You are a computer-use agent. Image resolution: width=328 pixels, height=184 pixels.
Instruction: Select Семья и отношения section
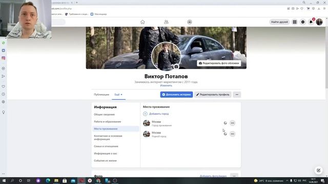[x=106, y=146]
